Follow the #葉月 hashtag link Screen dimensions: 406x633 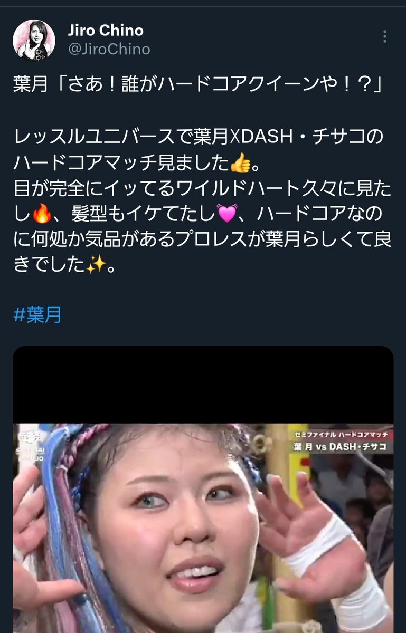point(37,315)
